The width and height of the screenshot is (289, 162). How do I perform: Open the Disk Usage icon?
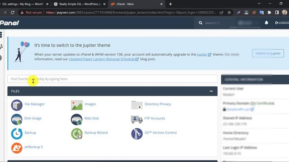(x=17, y=119)
